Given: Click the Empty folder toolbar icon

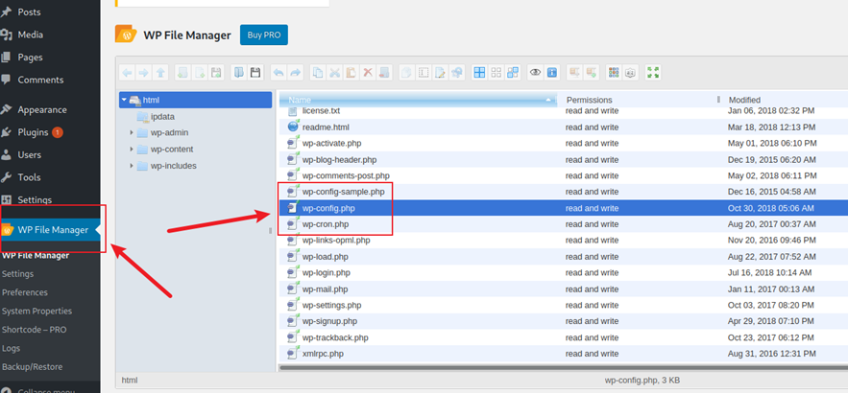Looking at the screenshot, I should click(x=384, y=72).
